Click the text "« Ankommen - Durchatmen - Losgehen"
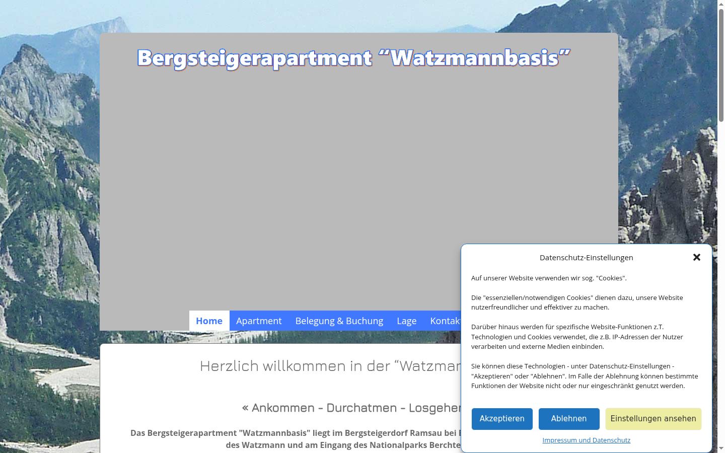The image size is (725, 453). click(351, 408)
